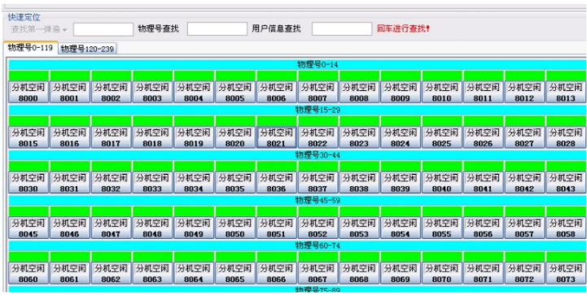This screenshot has width=587, height=295.
Task: Click extension 8013 idle button
Action: 566,93
